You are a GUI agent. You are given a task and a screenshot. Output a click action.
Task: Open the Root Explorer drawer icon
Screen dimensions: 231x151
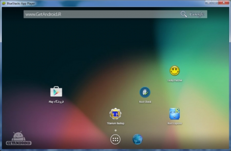[174, 113]
